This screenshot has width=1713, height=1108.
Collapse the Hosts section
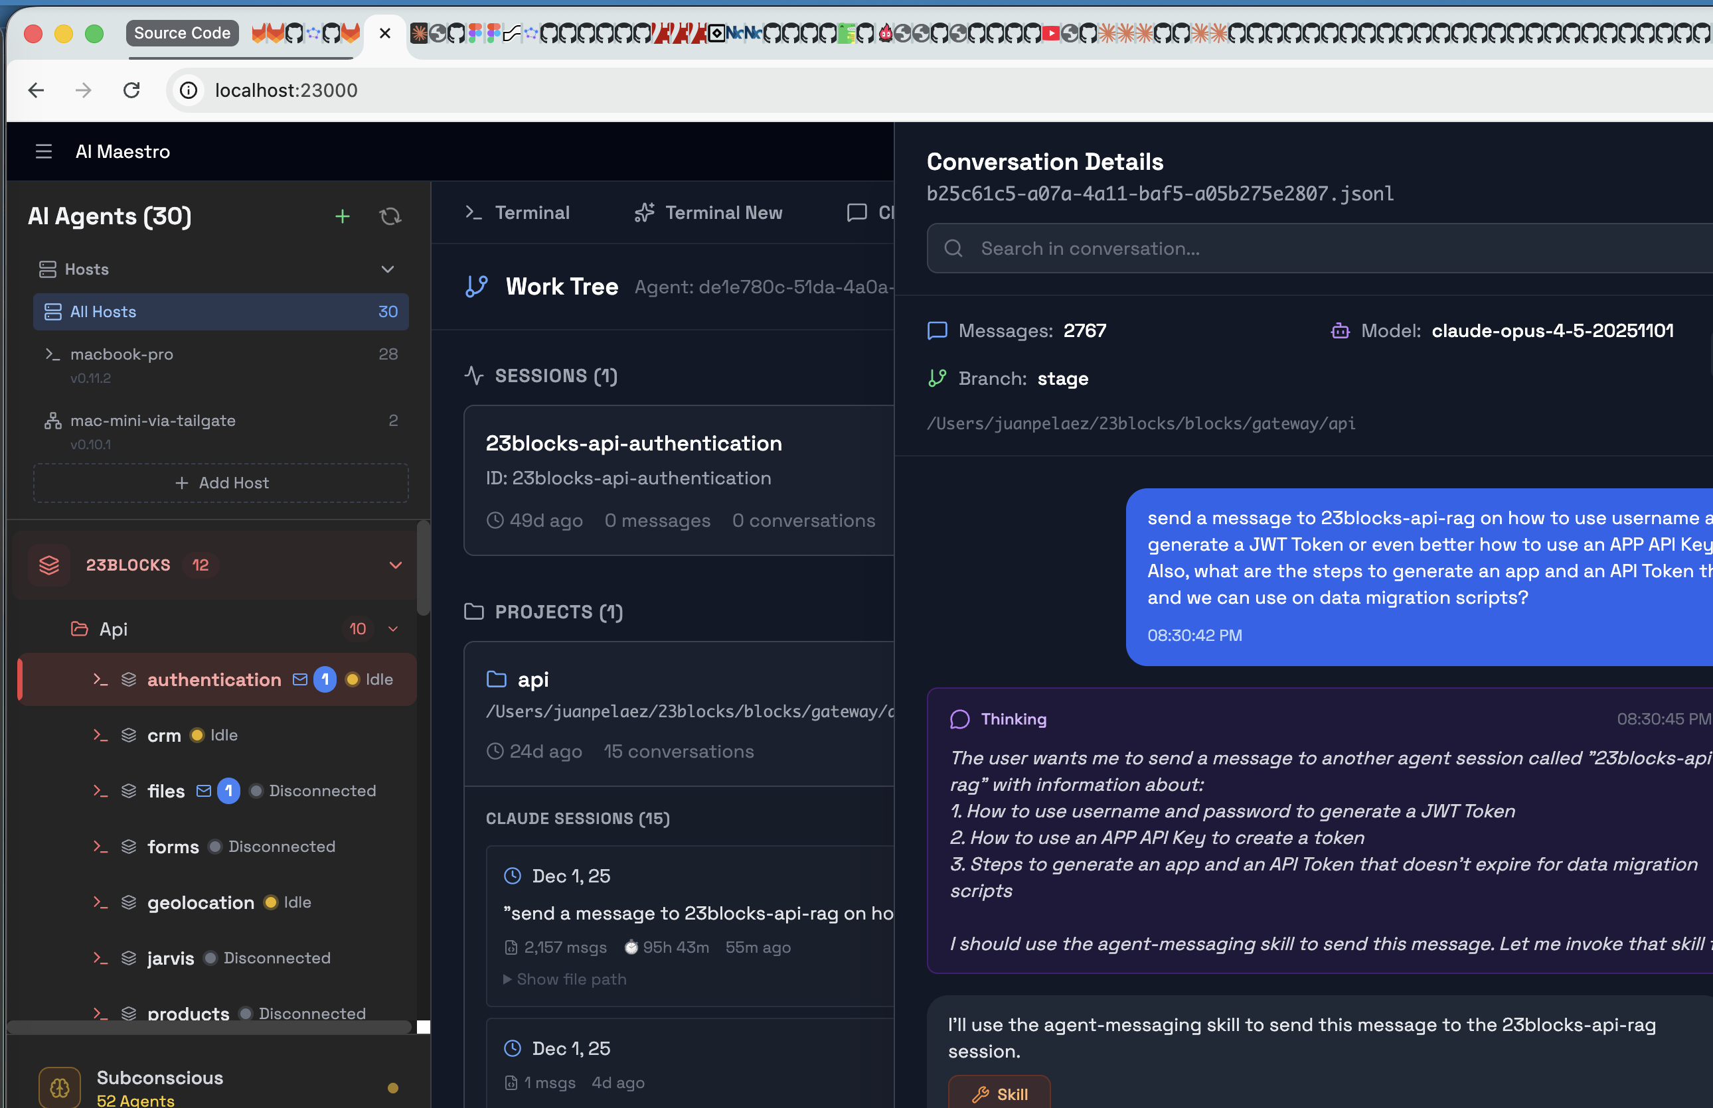point(388,269)
